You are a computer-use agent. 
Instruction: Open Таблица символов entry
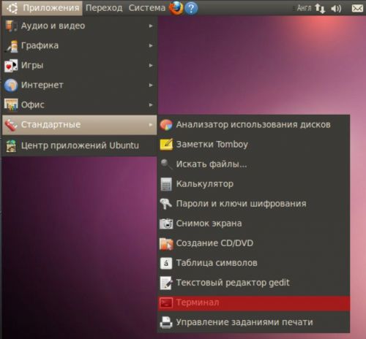pyautogui.click(x=253, y=263)
